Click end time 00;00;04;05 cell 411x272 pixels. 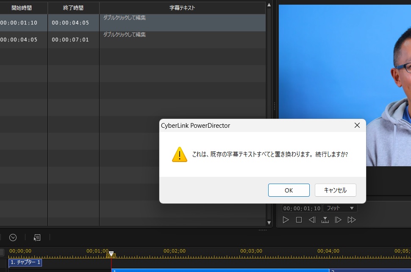click(x=73, y=23)
